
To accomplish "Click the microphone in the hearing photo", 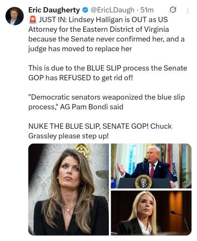I will point(180,221).
